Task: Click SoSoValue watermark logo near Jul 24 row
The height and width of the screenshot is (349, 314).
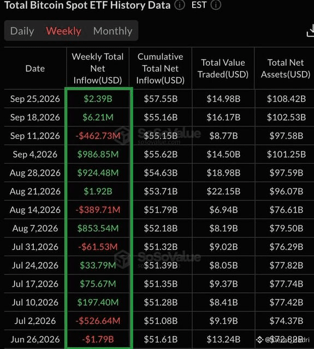Action: [x=122, y=259]
